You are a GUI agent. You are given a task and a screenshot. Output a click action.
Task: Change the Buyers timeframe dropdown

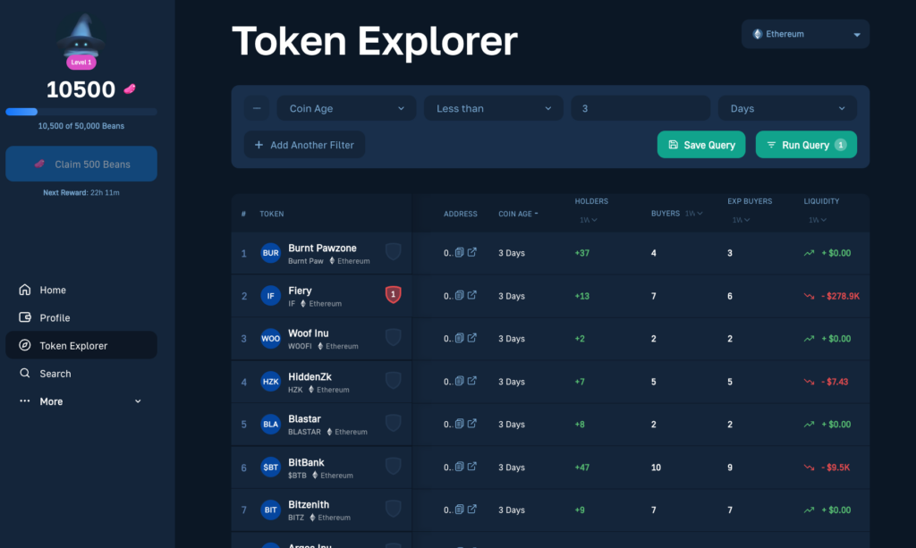coord(693,214)
